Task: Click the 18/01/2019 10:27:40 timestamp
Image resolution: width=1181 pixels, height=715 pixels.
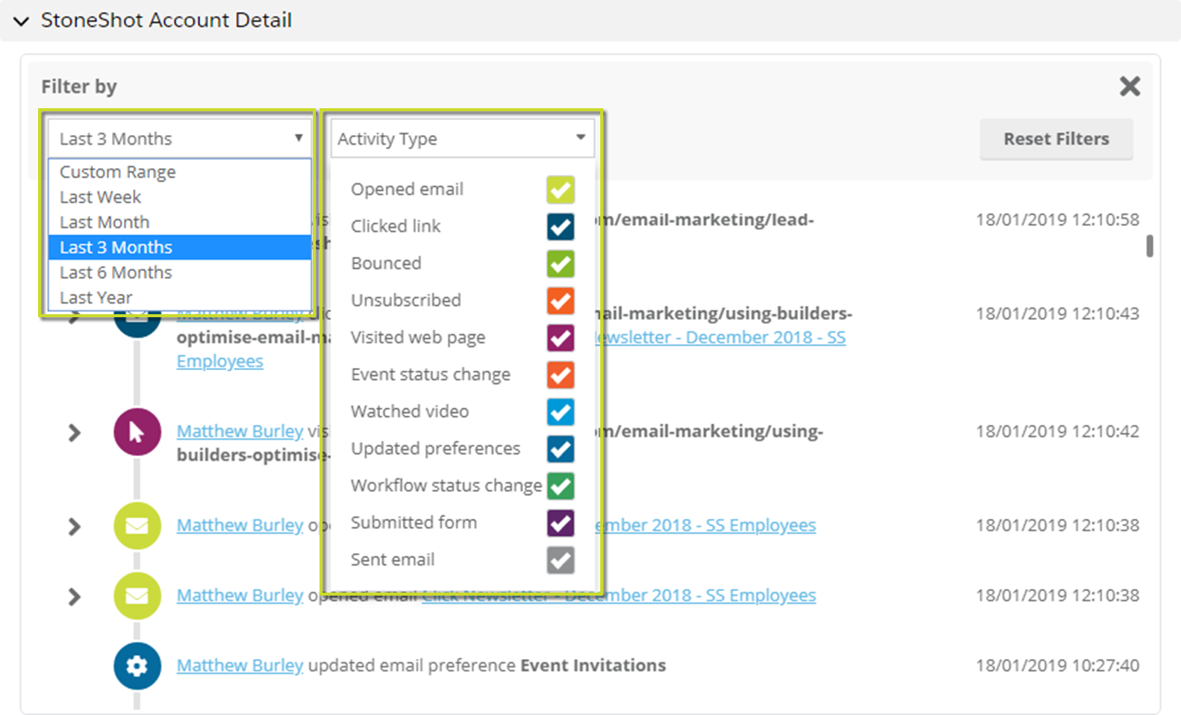Action: point(1057,666)
